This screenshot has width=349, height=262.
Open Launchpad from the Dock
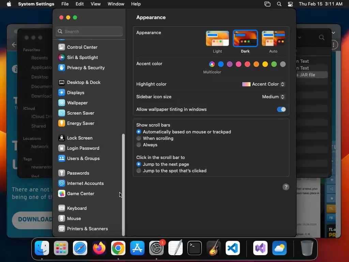pos(61,248)
